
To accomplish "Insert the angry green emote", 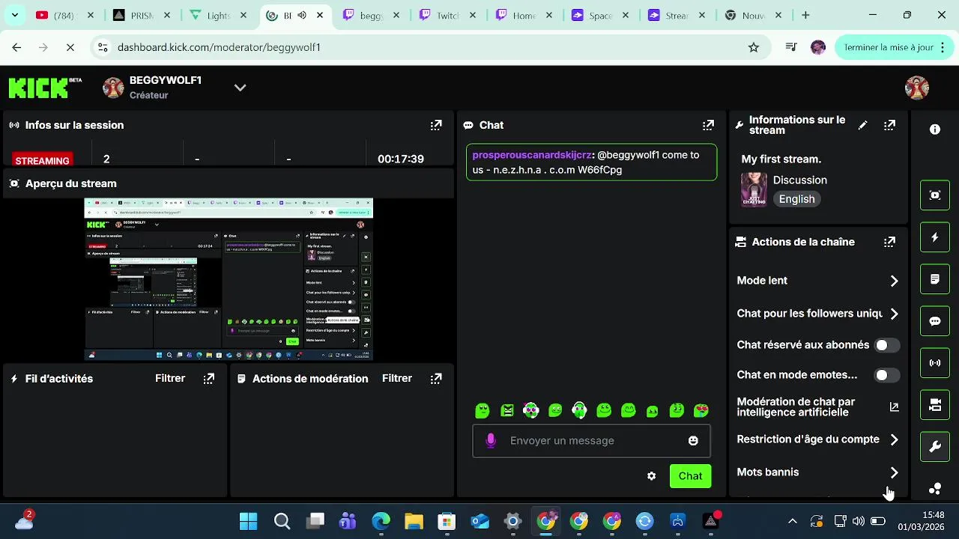I will [508, 410].
